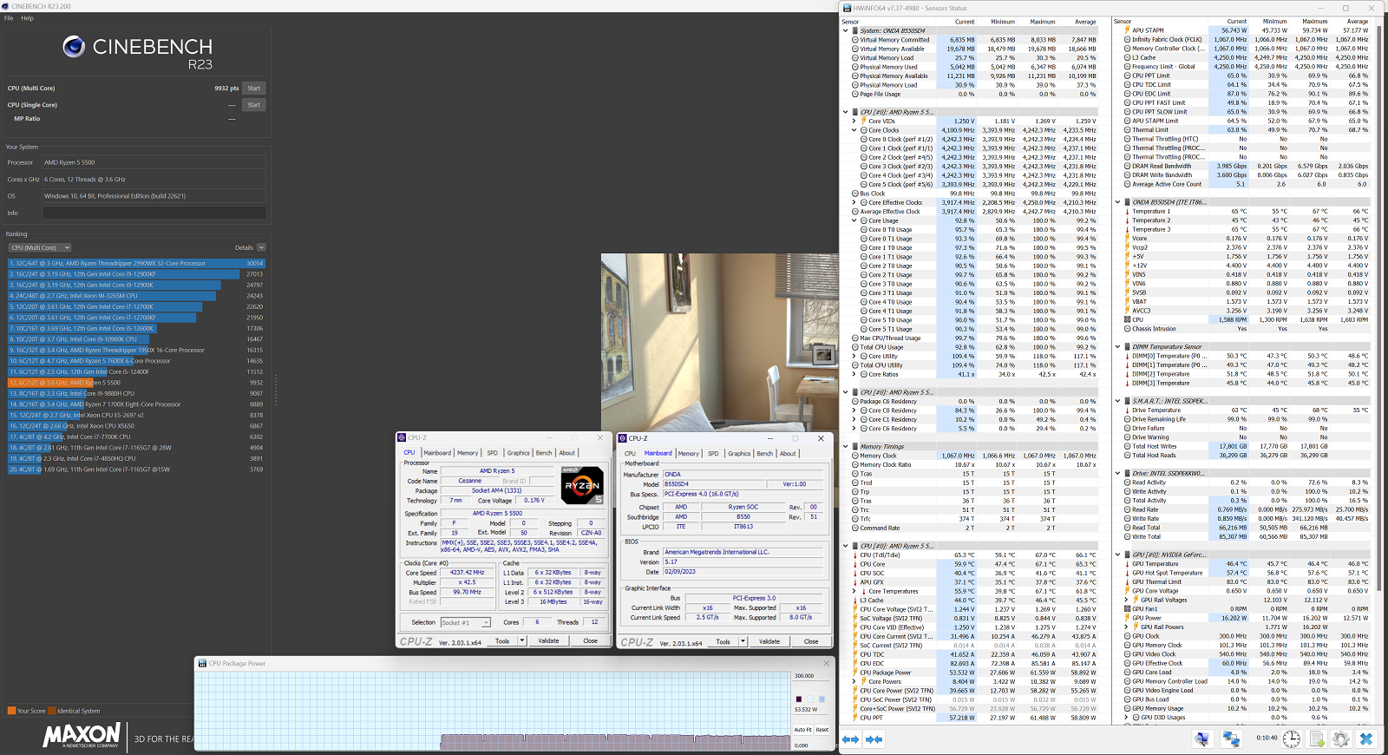The width and height of the screenshot is (1388, 755).
Task: Click the dark purple graph color swatch
Action: pos(799,699)
